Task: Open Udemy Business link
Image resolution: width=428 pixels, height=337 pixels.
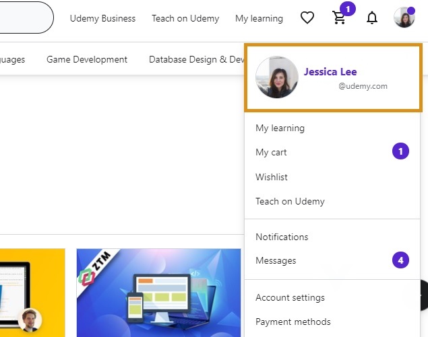Action: (x=102, y=18)
